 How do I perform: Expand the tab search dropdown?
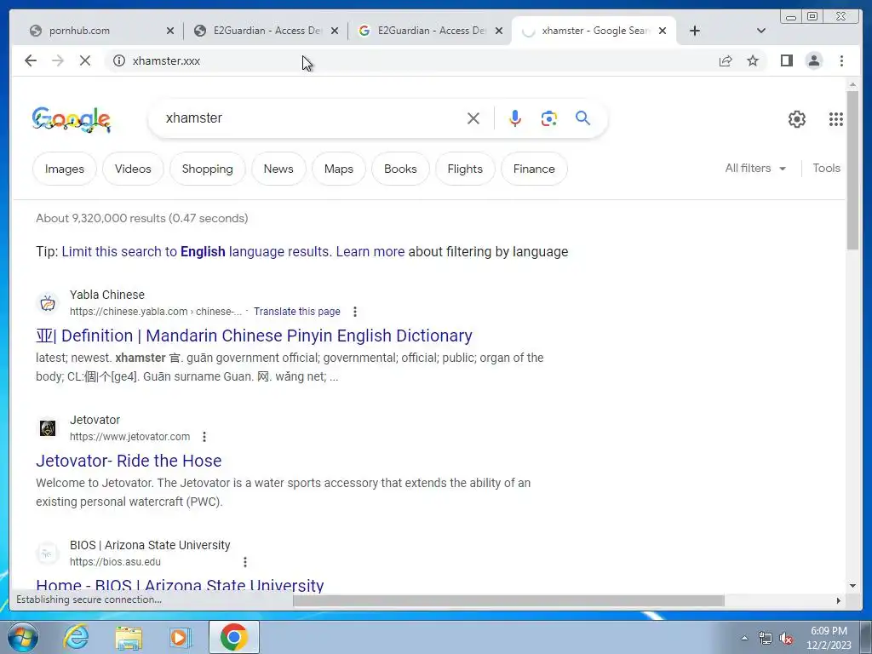click(x=761, y=31)
